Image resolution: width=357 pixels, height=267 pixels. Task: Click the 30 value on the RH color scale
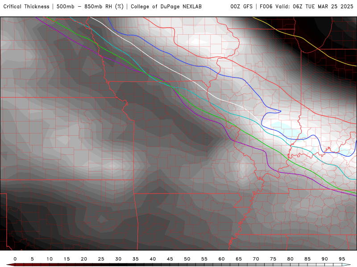tap(118, 259)
